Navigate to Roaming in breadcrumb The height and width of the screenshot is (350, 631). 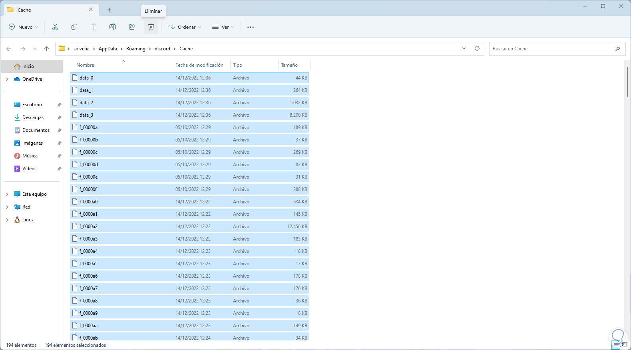click(x=136, y=49)
